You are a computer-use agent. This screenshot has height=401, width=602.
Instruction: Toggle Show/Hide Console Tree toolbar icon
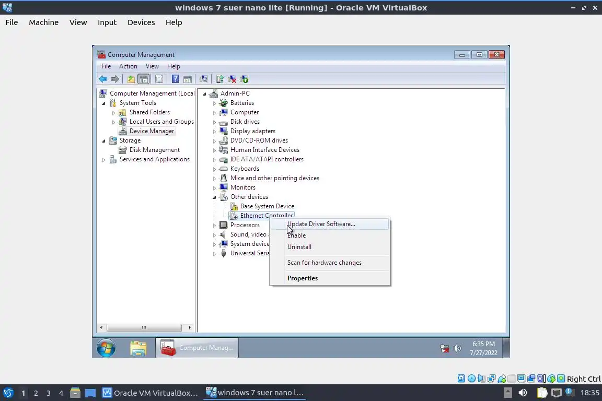[144, 79]
